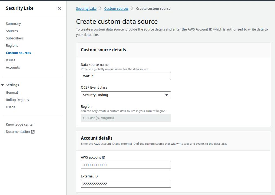This screenshot has height=195, width=275.
Task: Open Subscribers in the navigation
Action: point(15,38)
